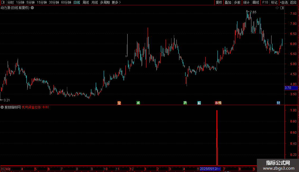The height and width of the screenshot is (172, 299).
Task: Click the 7.65 high price label
Action: (x=253, y=12)
